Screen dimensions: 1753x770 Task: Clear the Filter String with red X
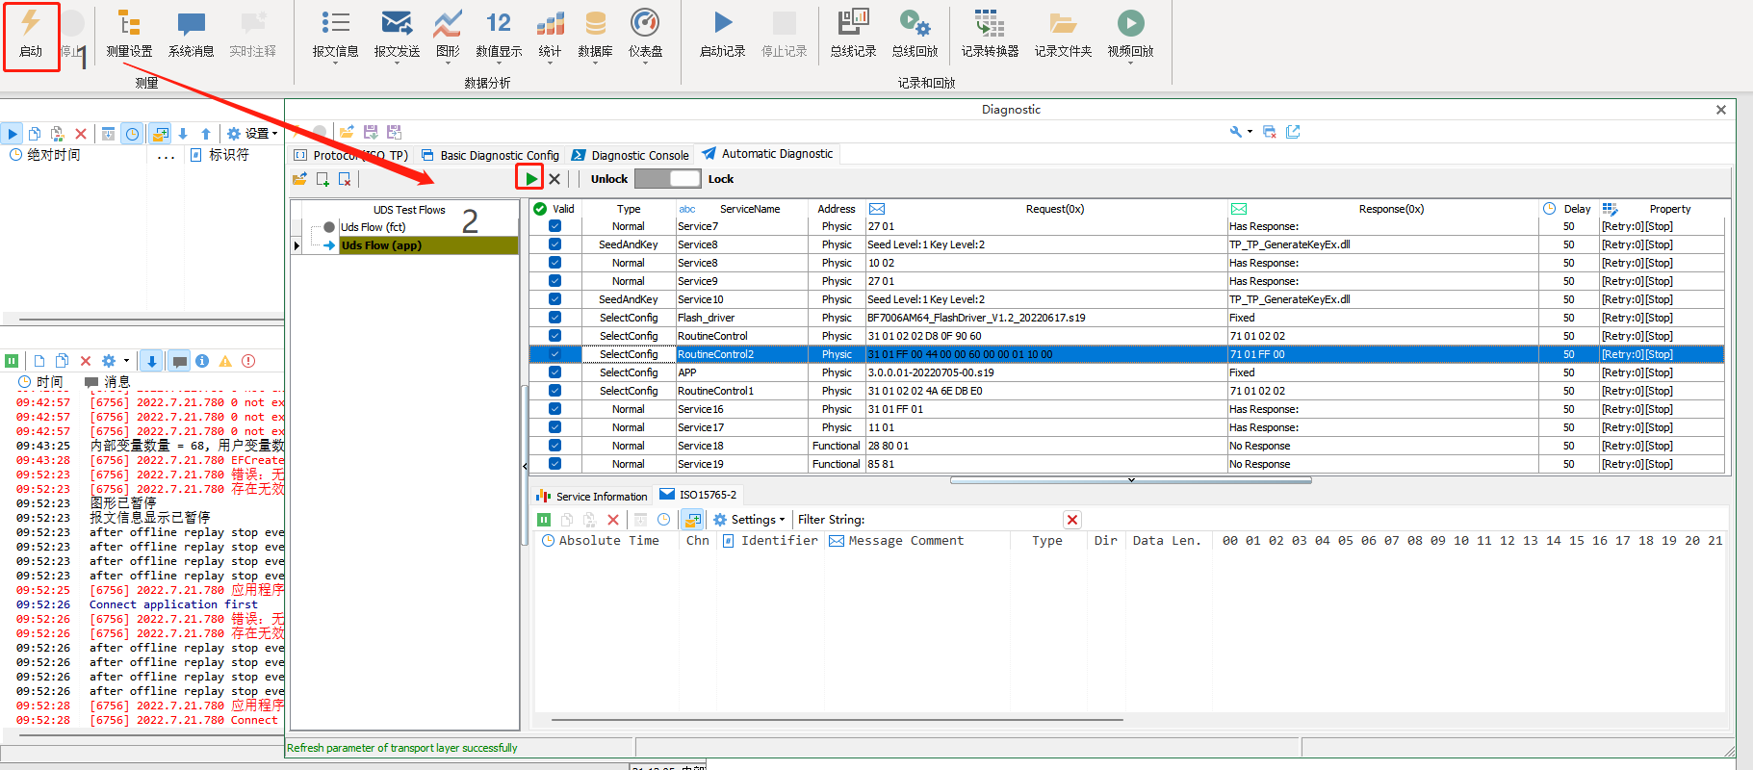1072,520
